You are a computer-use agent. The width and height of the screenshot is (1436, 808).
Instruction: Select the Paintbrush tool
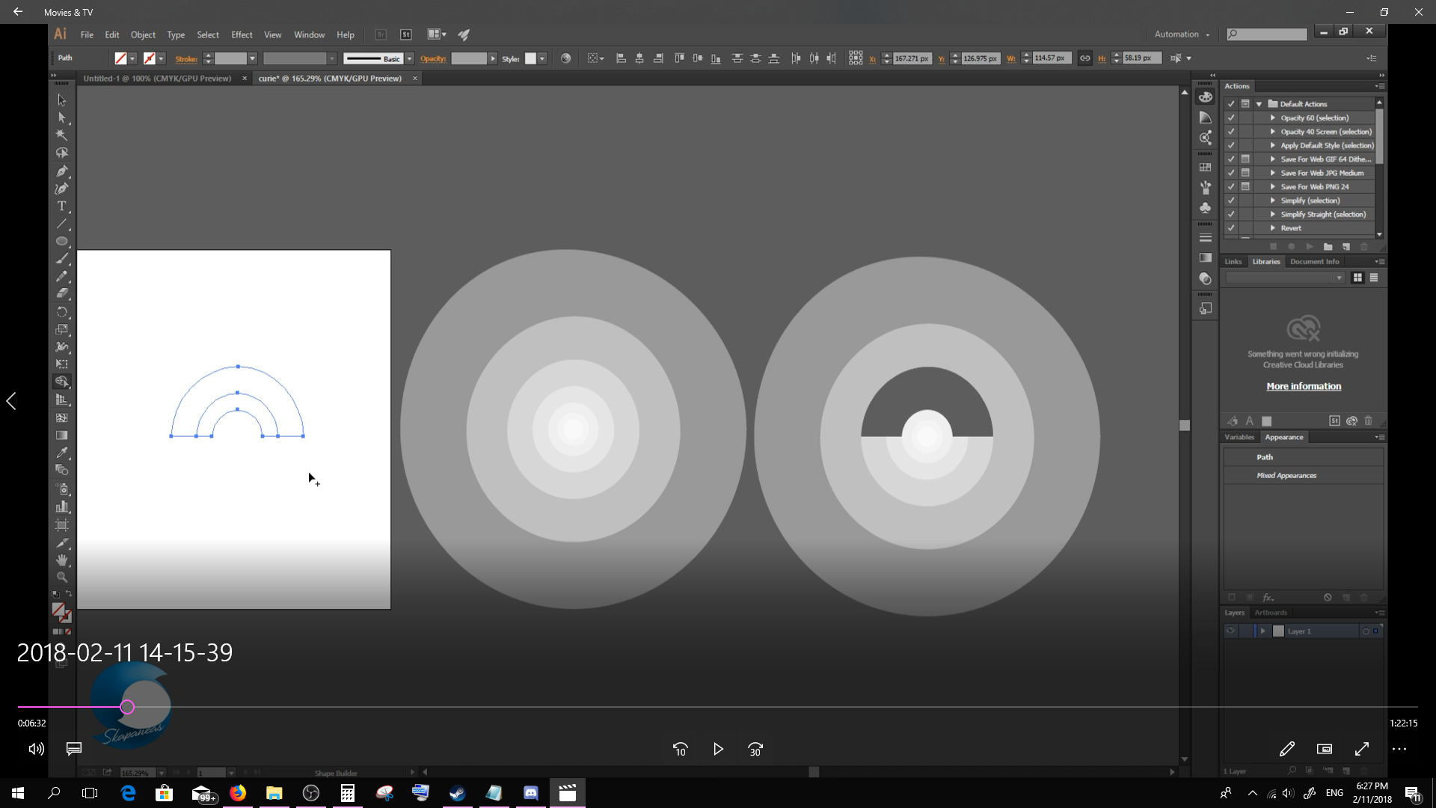62,259
